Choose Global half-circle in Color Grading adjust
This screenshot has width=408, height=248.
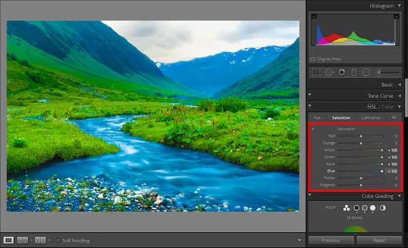(383, 208)
